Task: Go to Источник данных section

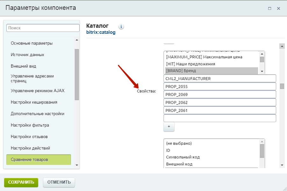Action: [x=27, y=55]
